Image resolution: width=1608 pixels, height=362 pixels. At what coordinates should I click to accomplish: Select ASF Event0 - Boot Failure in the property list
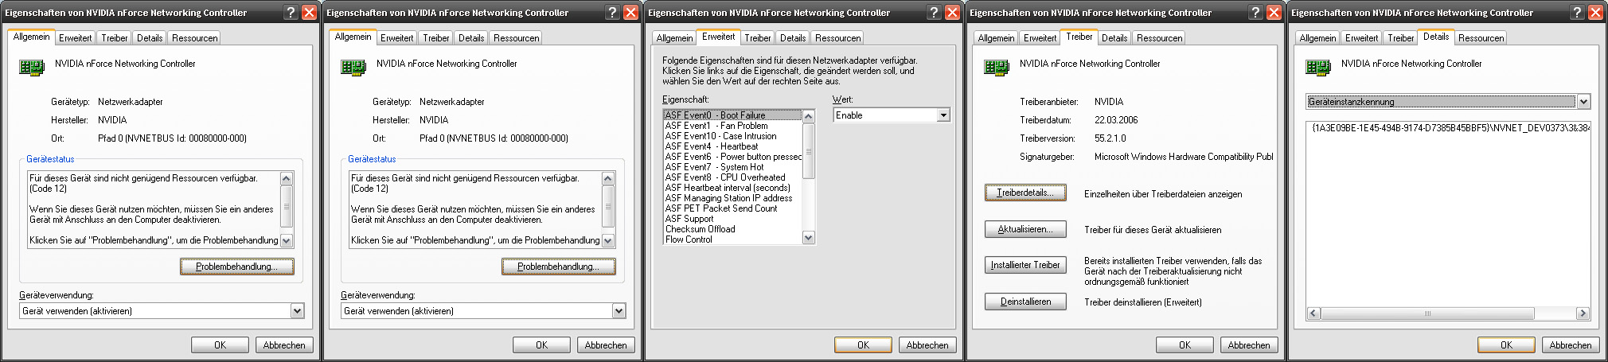point(732,115)
